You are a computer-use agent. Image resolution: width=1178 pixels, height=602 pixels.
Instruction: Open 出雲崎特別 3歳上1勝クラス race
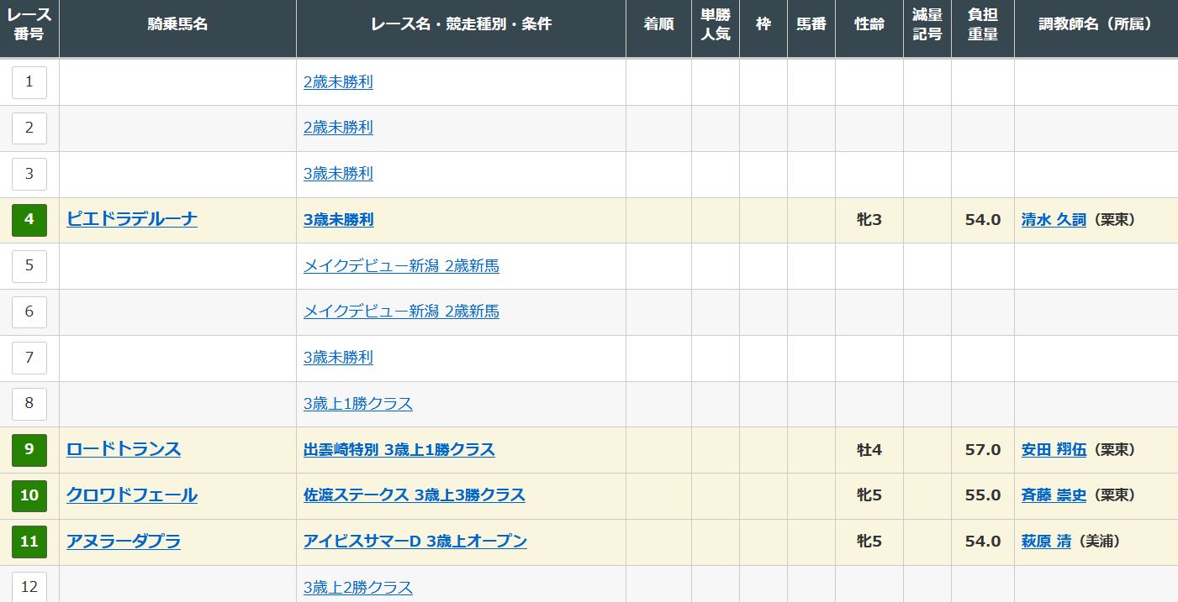[x=399, y=450]
